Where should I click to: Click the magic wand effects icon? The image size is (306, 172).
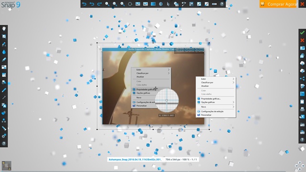coord(184,4)
